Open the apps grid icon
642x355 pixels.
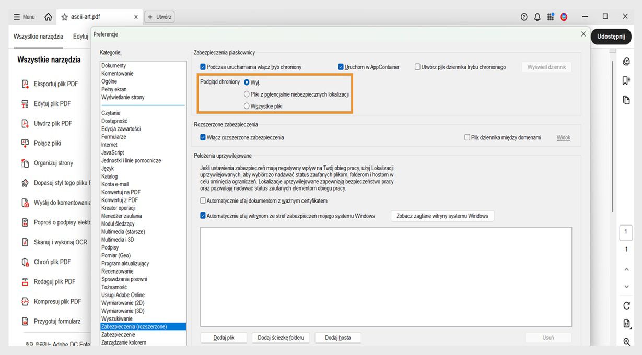pos(551,17)
